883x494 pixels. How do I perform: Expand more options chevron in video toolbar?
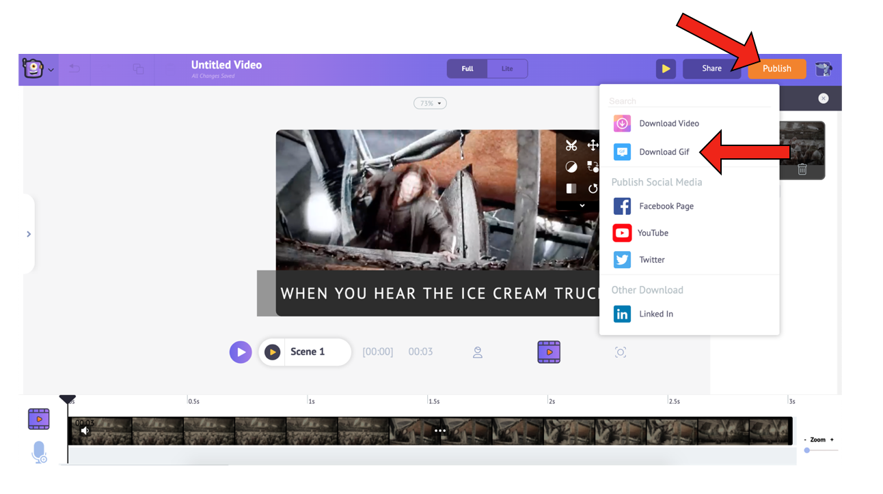[x=582, y=205]
